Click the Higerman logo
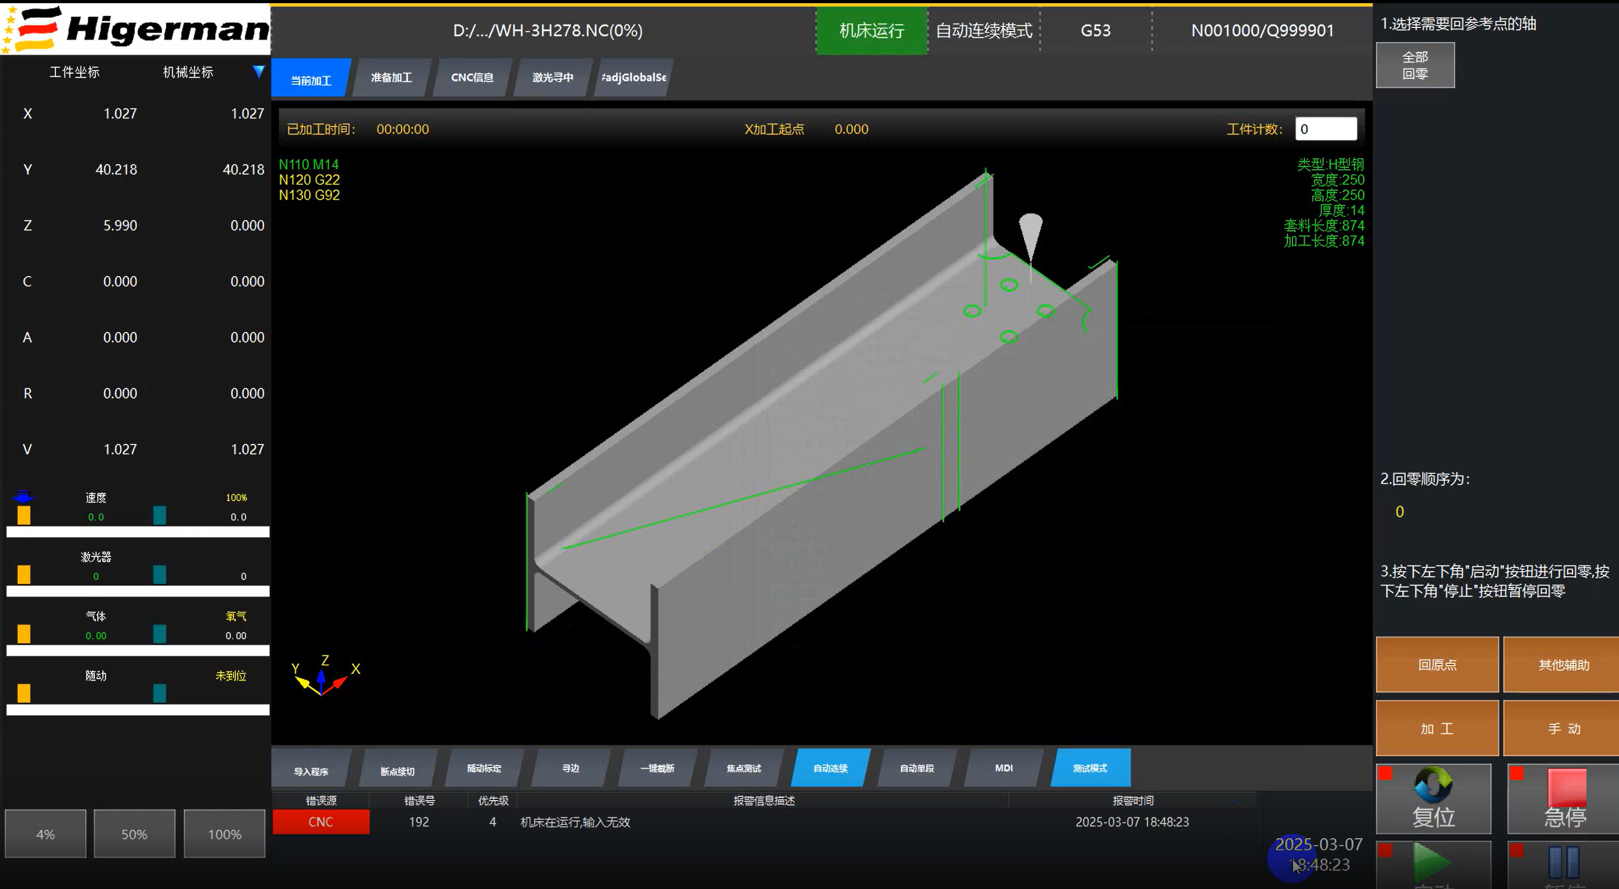Viewport: 1619px width, 889px height. click(x=136, y=29)
